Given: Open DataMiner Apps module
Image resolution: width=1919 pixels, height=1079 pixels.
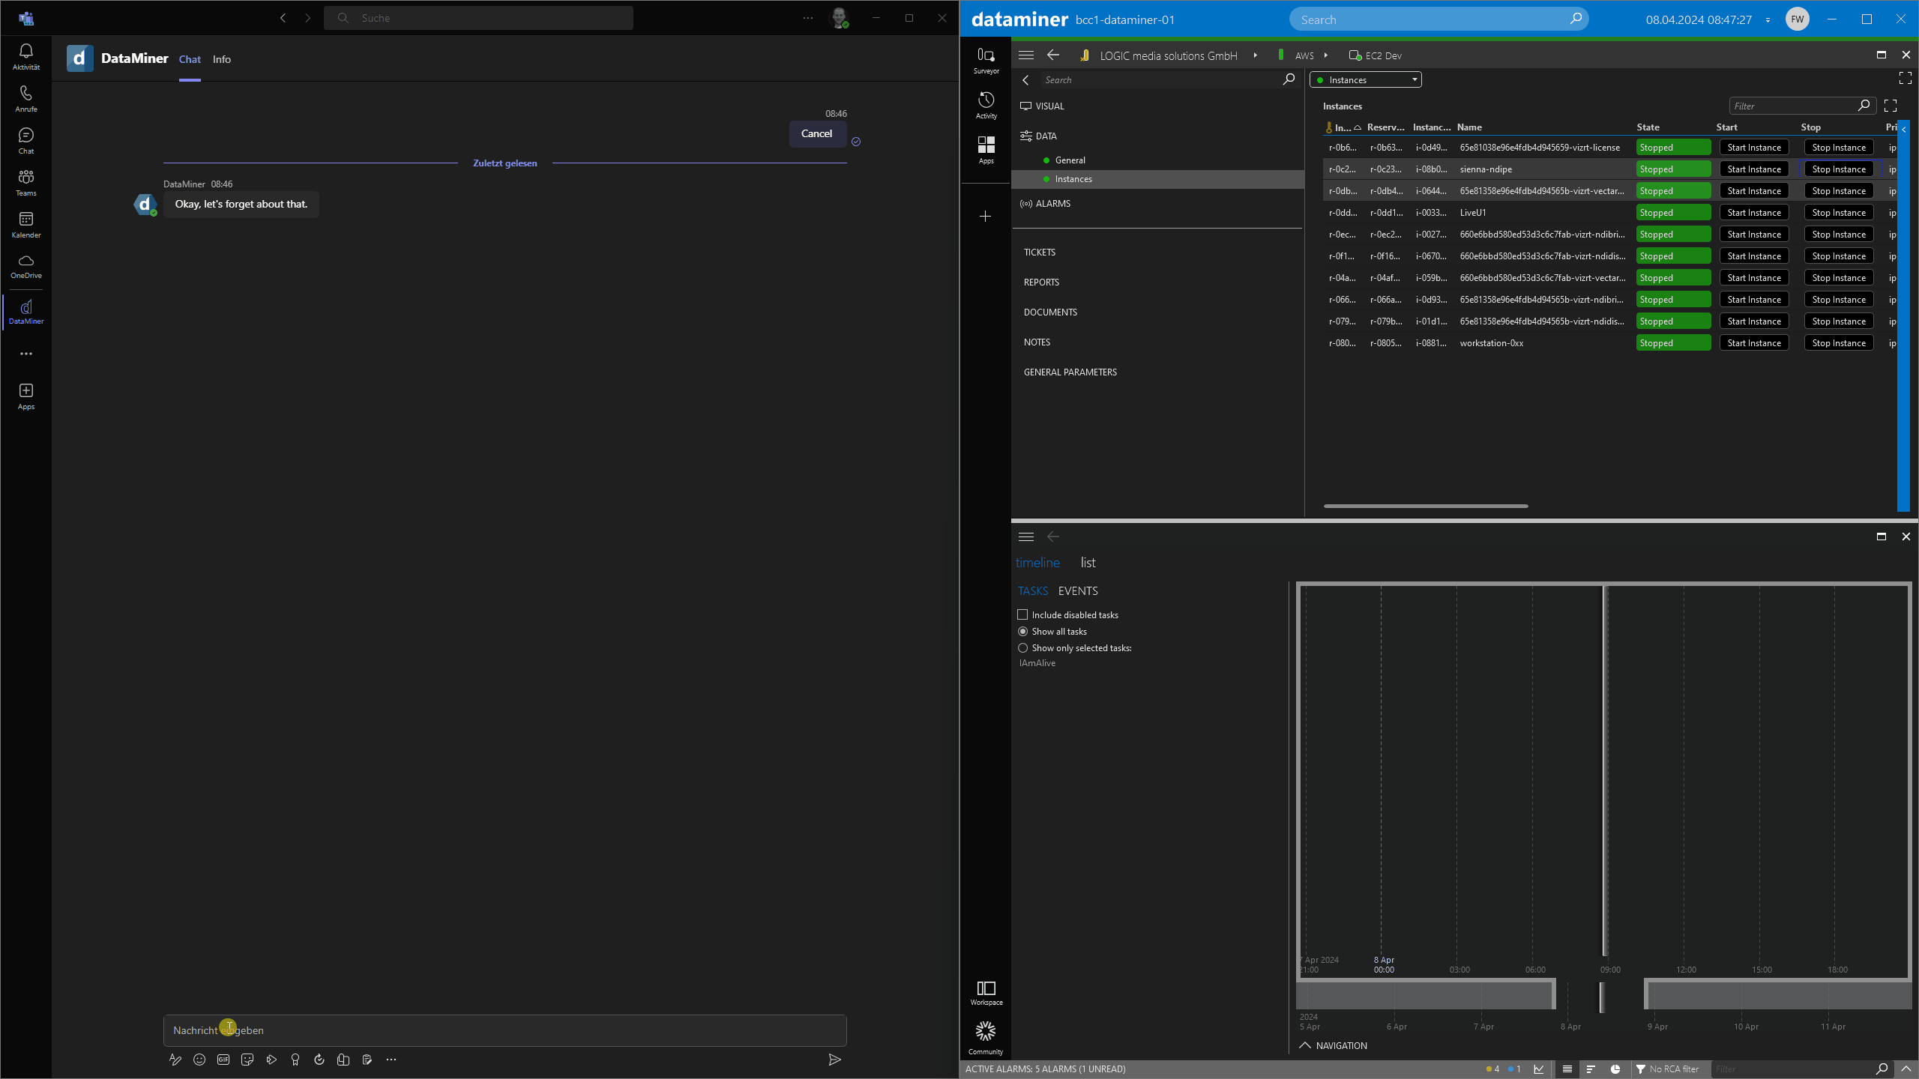Looking at the screenshot, I should (x=986, y=150).
